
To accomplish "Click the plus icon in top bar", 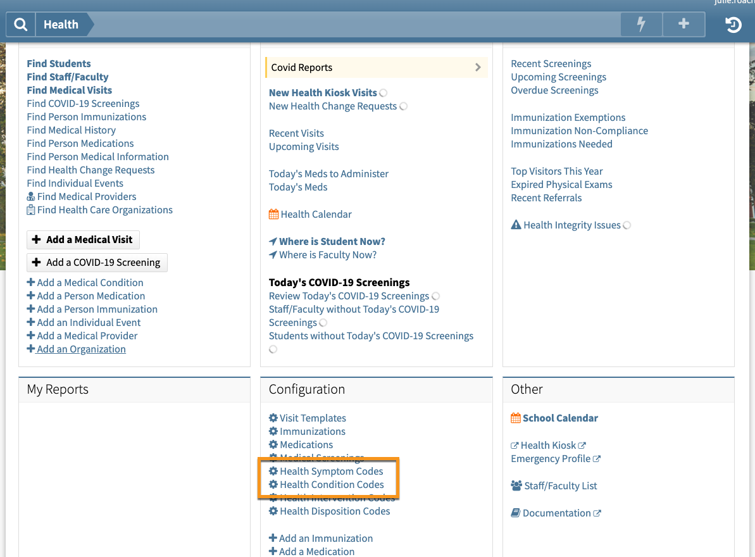I will point(683,25).
